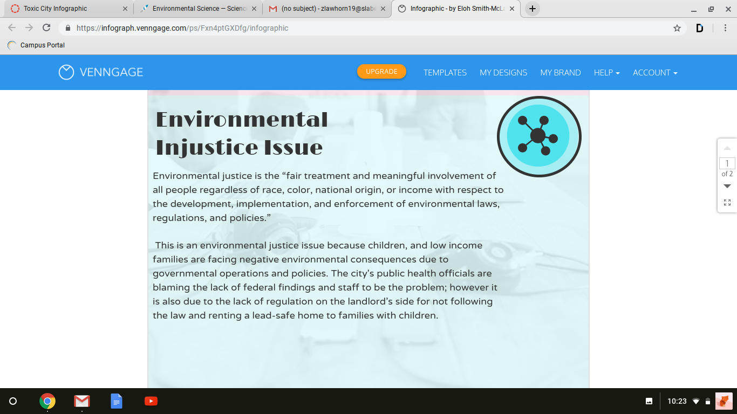Open Gmail from the taskbar shelf
Viewport: 737px width, 414px height.
(82, 401)
